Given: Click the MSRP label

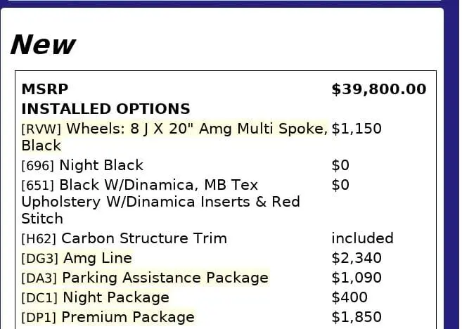Looking at the screenshot, I should pyautogui.click(x=45, y=89).
